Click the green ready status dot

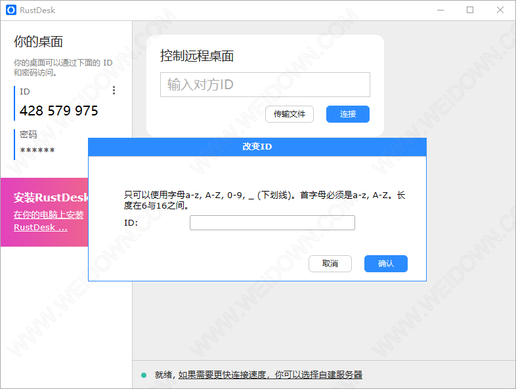144,375
